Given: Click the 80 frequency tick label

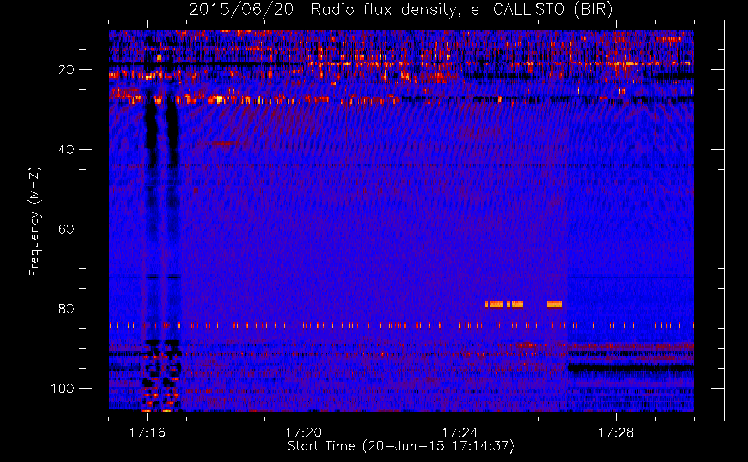Looking at the screenshot, I should (66, 309).
